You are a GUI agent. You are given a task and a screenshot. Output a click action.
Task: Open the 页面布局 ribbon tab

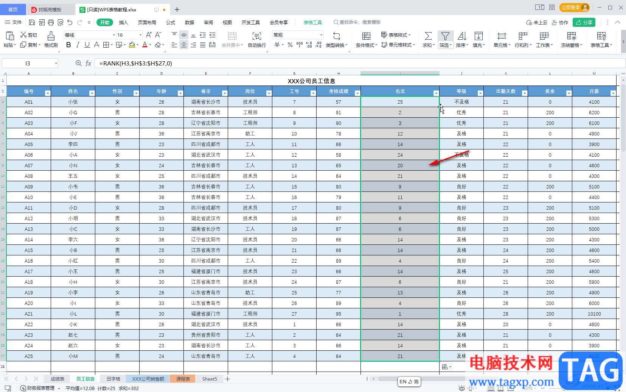tap(147, 22)
